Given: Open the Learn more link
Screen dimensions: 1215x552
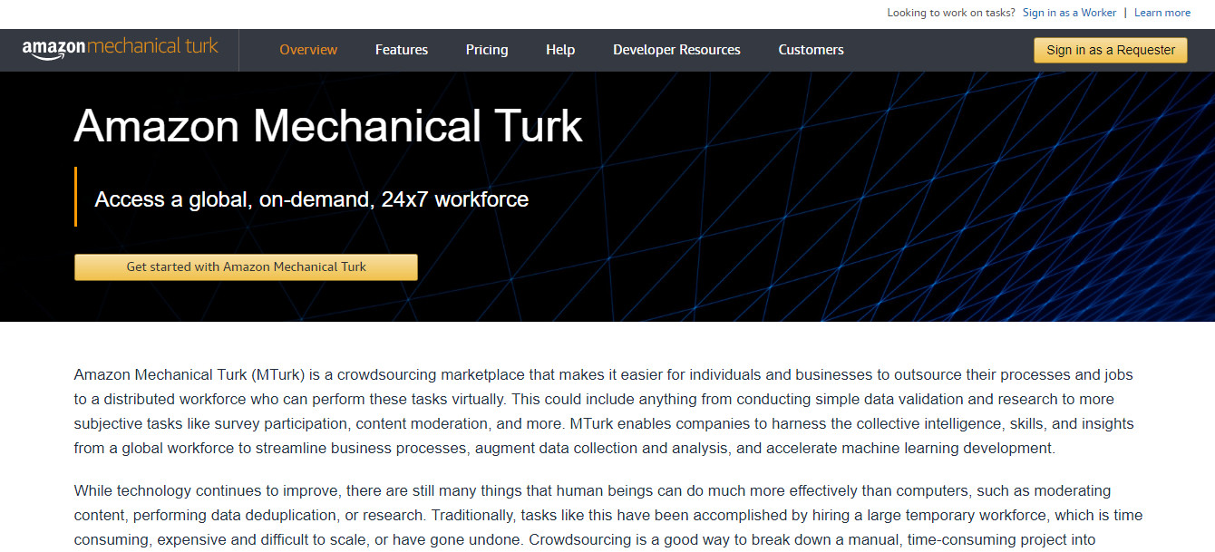Looking at the screenshot, I should pos(1162,13).
